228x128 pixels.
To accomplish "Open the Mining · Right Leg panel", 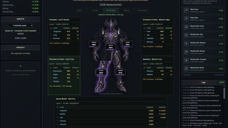I will [157, 76].
